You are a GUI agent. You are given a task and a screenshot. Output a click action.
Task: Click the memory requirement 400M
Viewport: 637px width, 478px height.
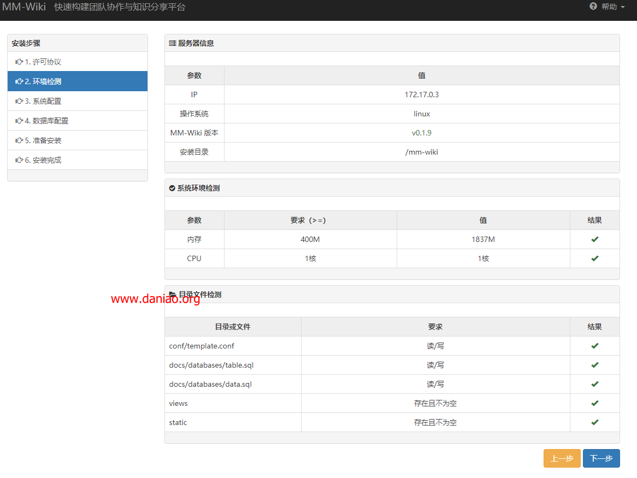(310, 239)
